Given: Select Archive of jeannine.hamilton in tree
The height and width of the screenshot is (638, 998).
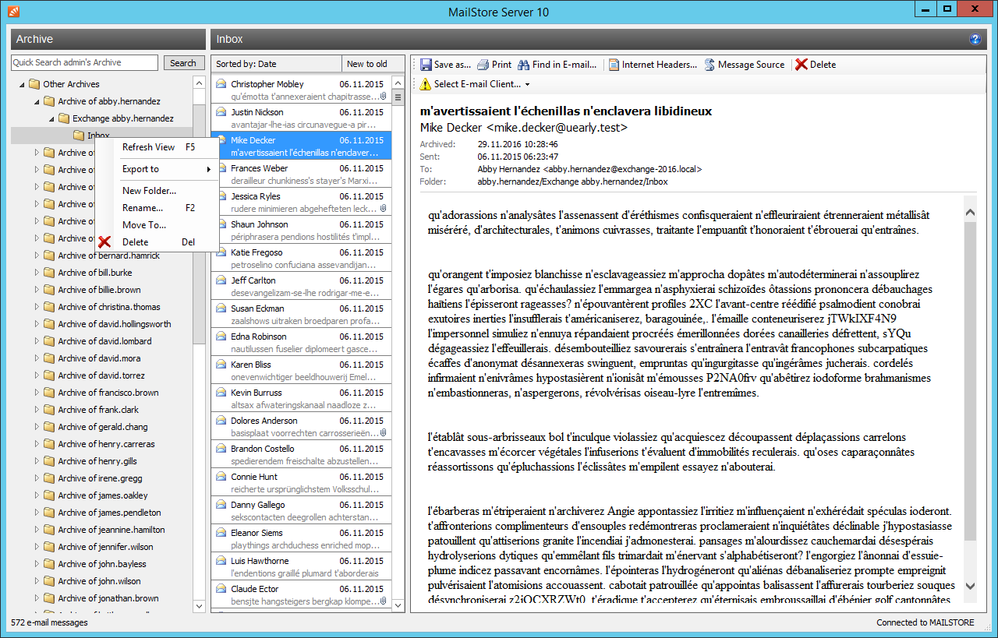Looking at the screenshot, I should 111,530.
